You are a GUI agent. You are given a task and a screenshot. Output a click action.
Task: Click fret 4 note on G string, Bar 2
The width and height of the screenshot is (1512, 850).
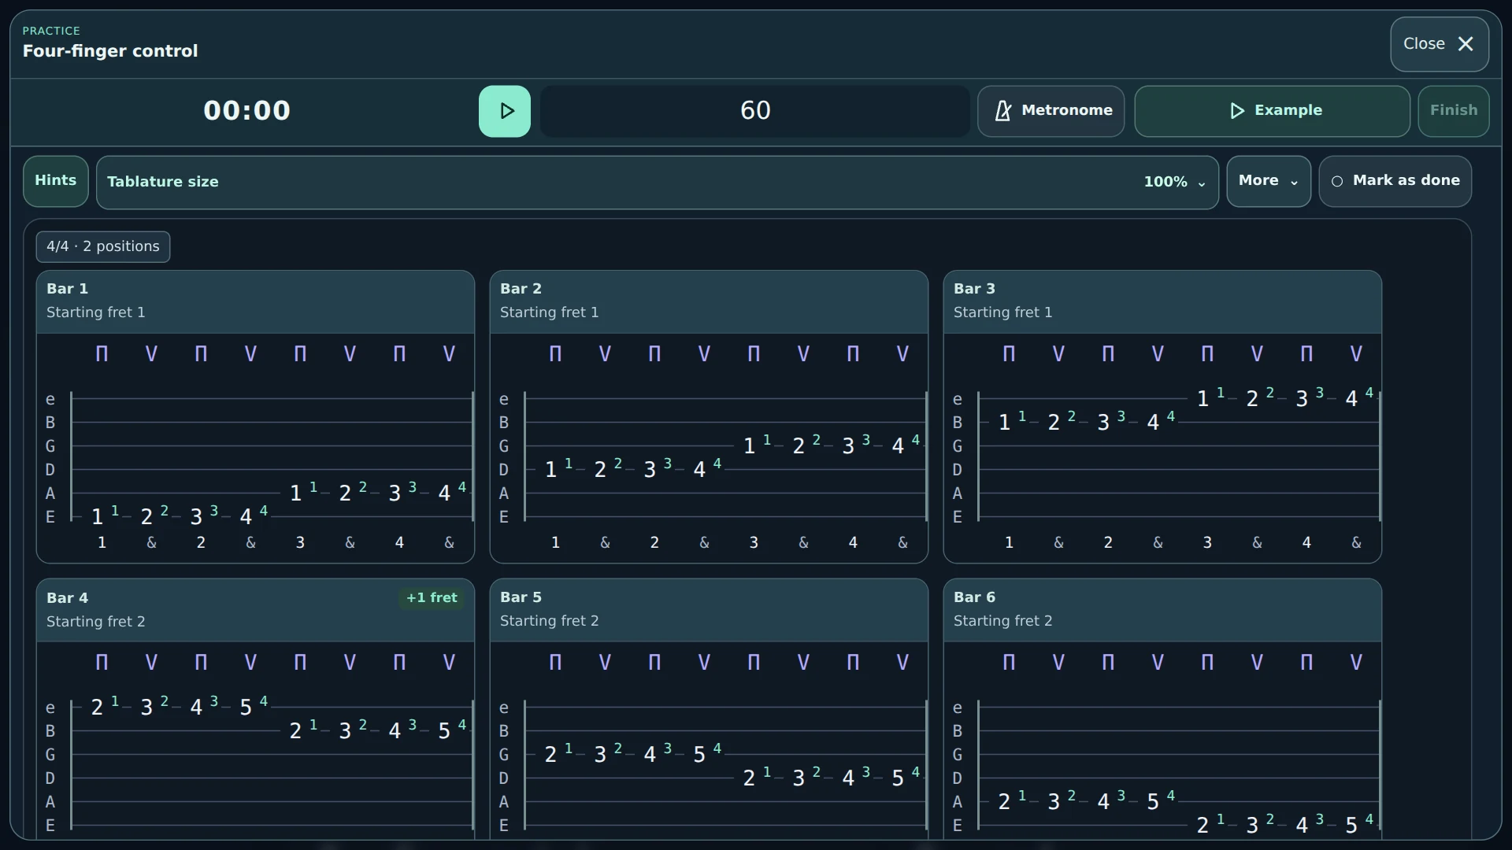click(x=898, y=446)
